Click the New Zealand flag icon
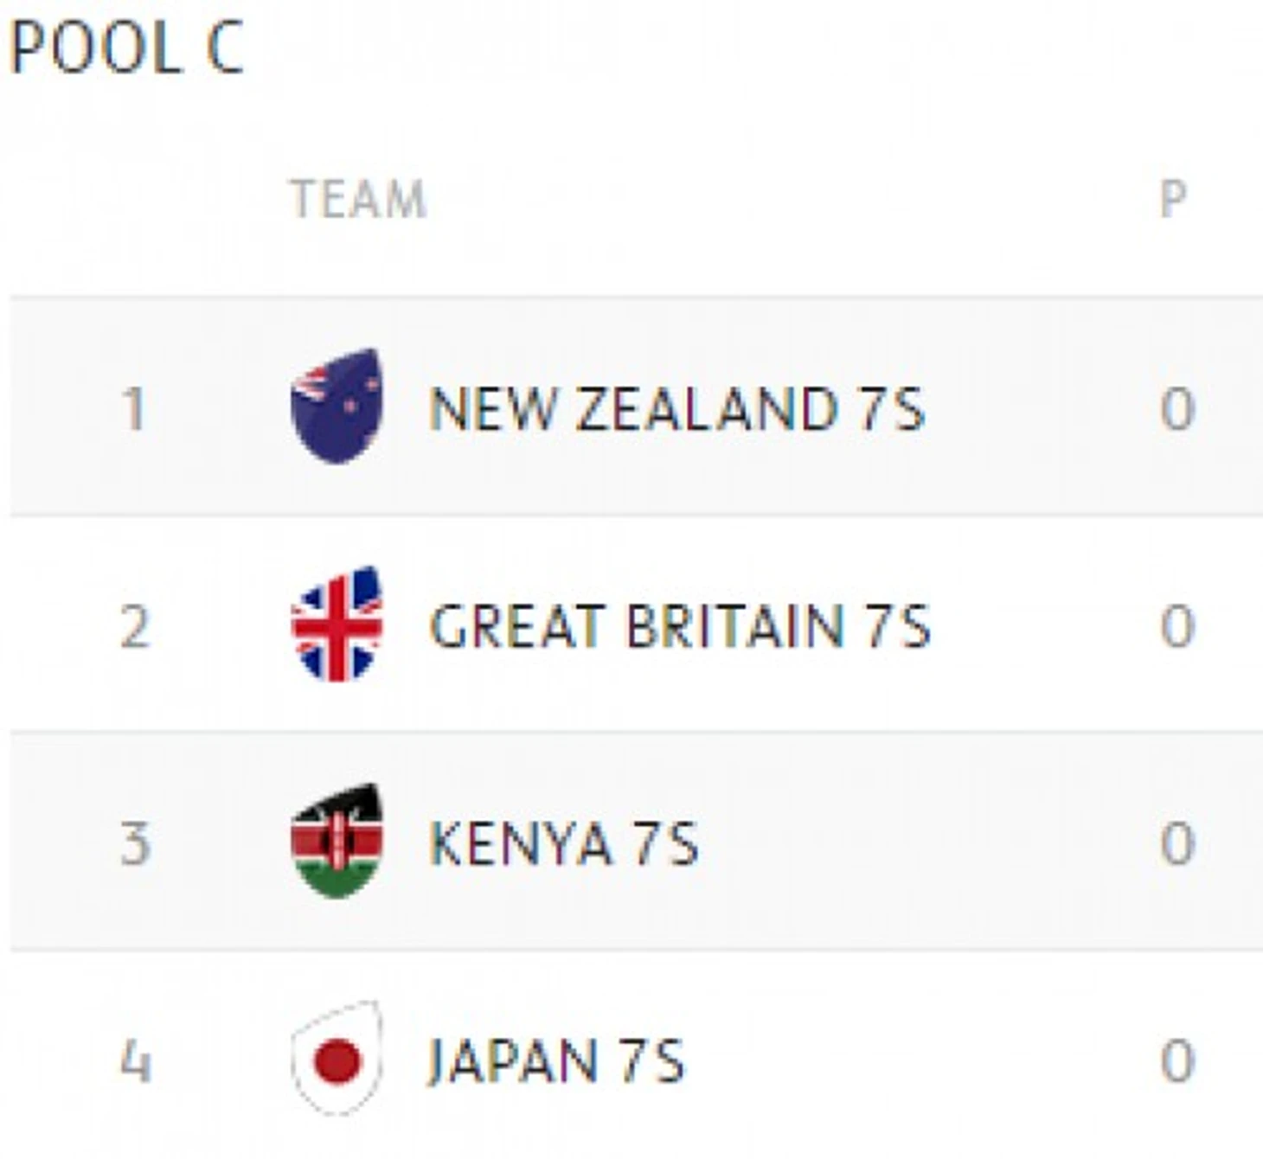1263x1159 pixels. 337,406
